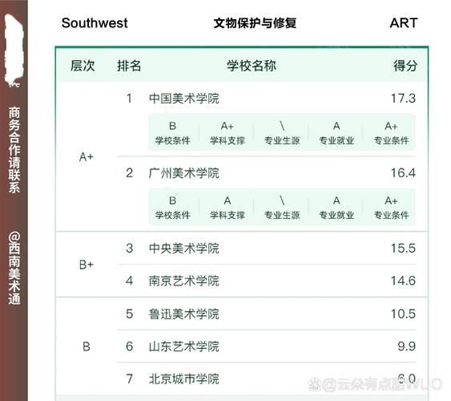
Task: Select the 学校名称 column header
Action: click(252, 66)
